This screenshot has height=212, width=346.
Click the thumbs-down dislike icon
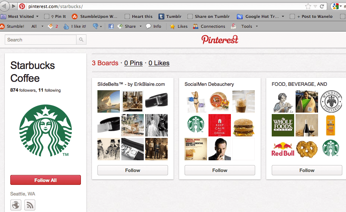95,26
